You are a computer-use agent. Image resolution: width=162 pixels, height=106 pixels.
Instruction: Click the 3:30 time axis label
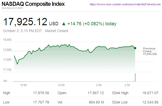[x=127, y=85]
